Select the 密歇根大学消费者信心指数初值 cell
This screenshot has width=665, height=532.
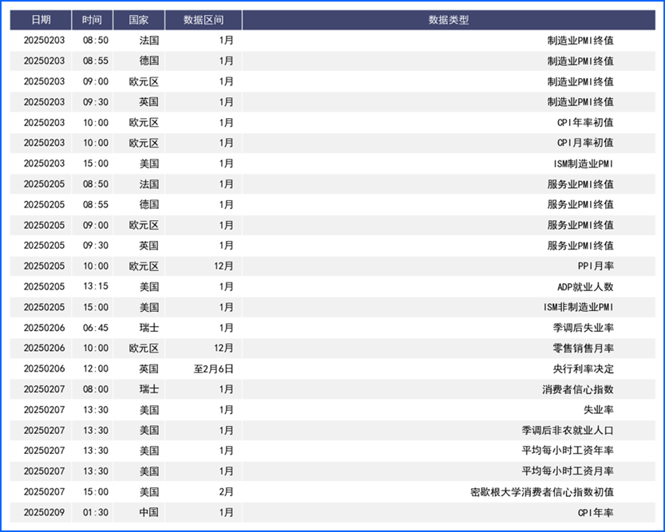pyautogui.click(x=542, y=492)
